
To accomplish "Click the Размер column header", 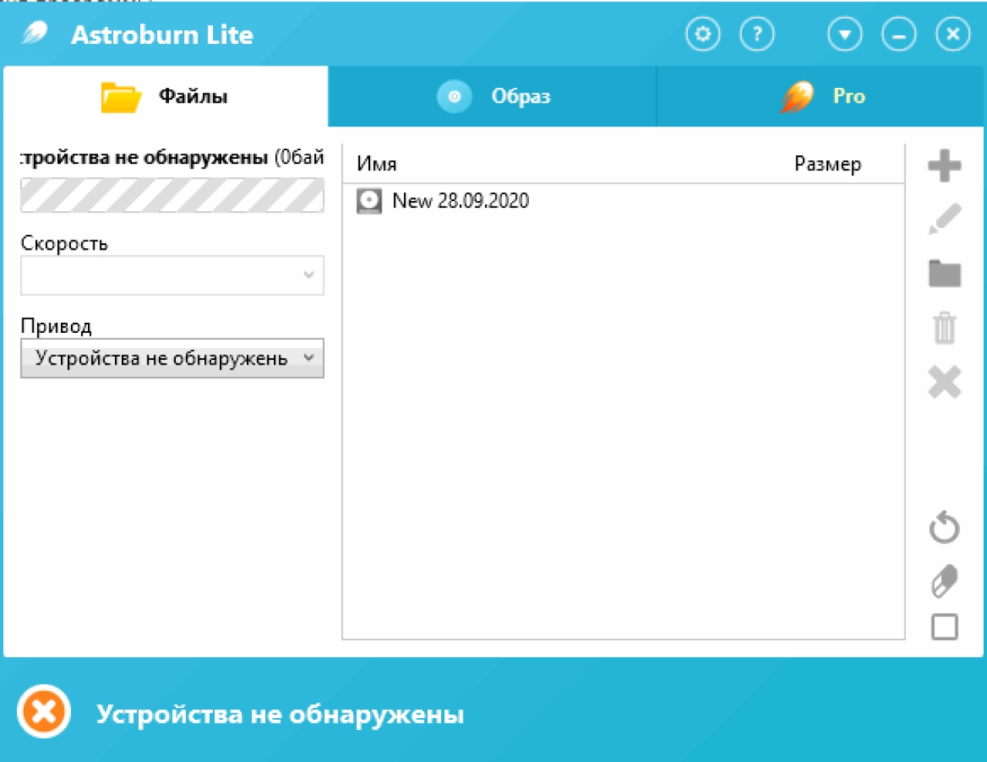I will 827,164.
